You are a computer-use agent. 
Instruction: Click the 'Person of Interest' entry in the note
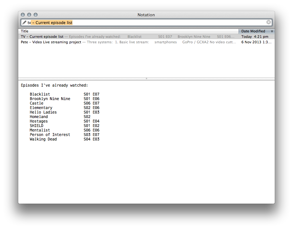click(50, 135)
